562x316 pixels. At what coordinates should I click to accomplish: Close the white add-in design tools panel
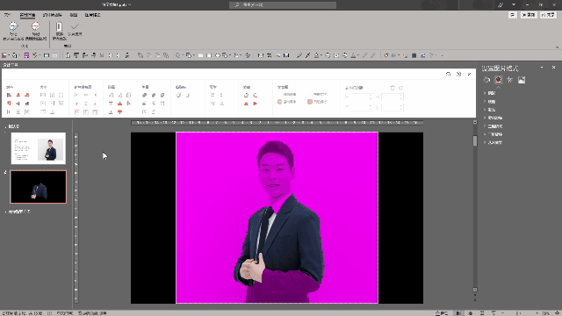tap(469, 74)
